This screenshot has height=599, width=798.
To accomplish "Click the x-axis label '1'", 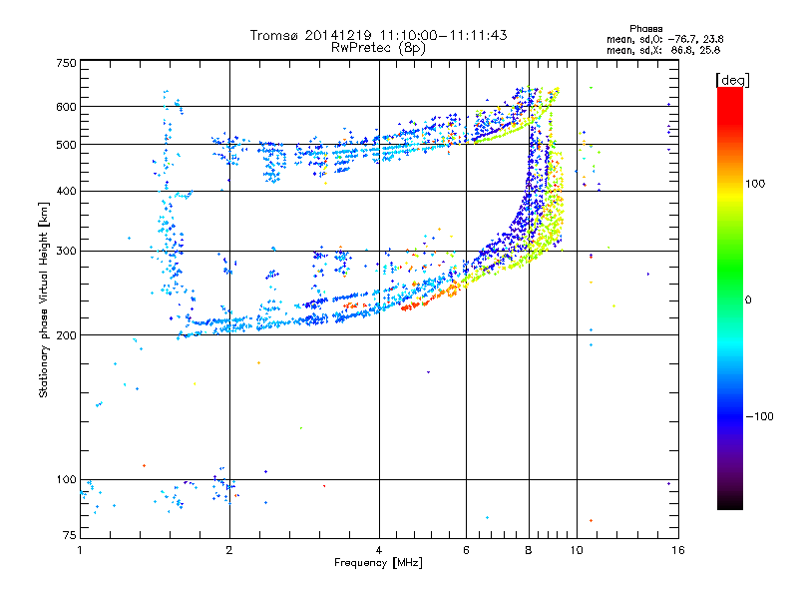I will pos(80,550).
